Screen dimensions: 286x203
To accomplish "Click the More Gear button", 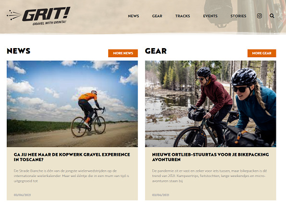I will pyautogui.click(x=262, y=53).
